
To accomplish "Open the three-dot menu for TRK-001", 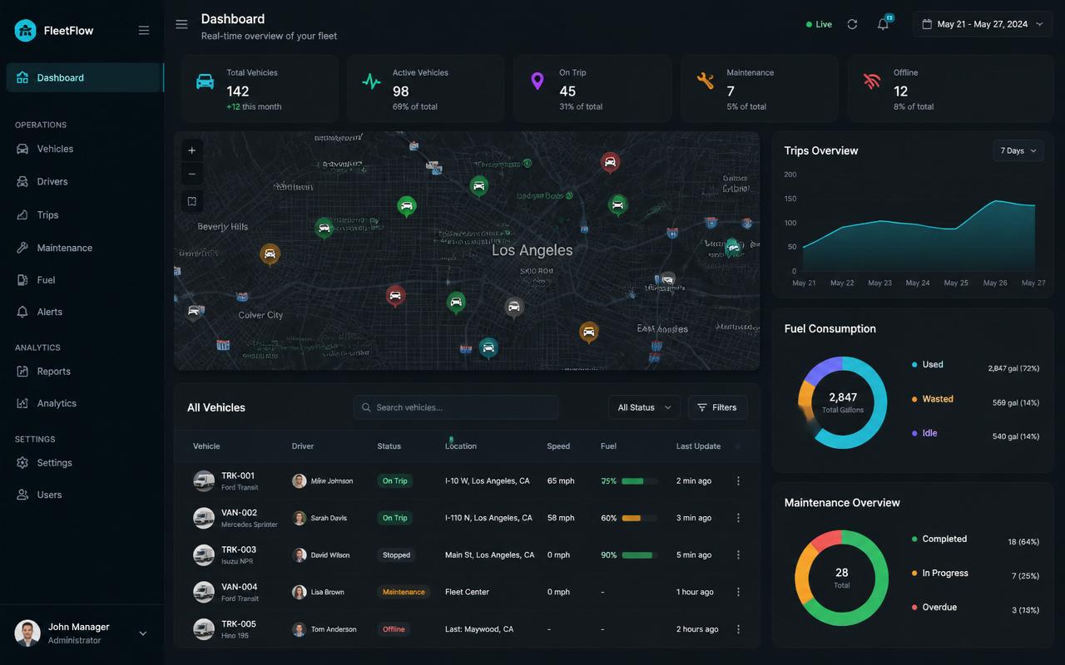I will [738, 481].
